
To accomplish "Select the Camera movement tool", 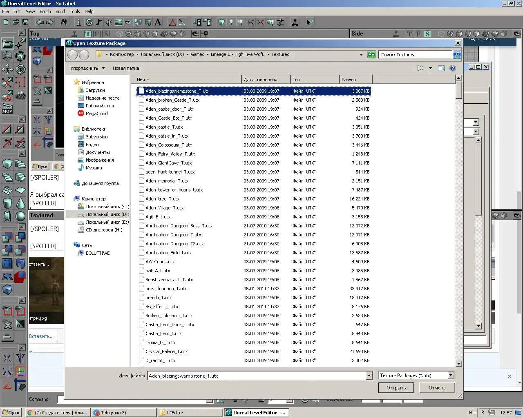I will [x=7, y=44].
